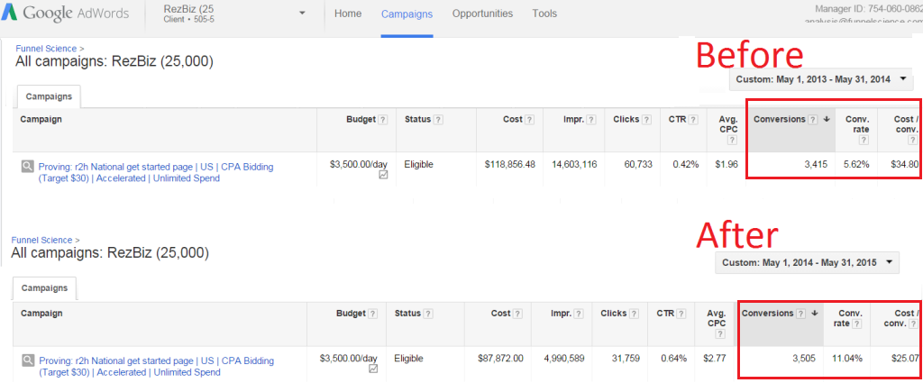
Task: Select the cost per conversion $34.80
Action: [x=907, y=165]
